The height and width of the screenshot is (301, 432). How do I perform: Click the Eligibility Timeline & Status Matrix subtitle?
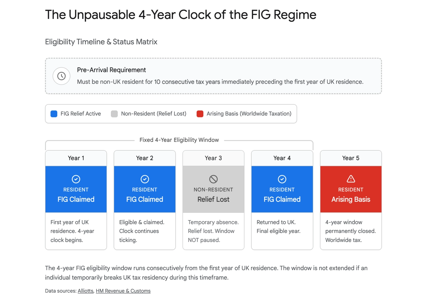click(x=101, y=42)
